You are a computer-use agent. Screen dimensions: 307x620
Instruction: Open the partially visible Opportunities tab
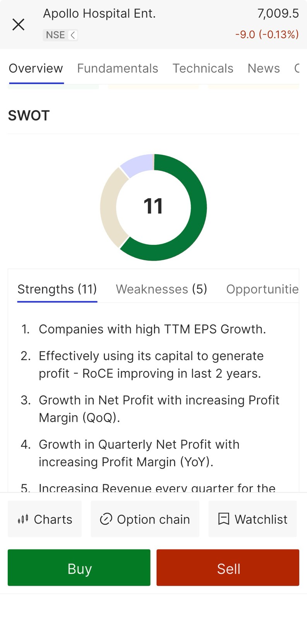point(262,289)
